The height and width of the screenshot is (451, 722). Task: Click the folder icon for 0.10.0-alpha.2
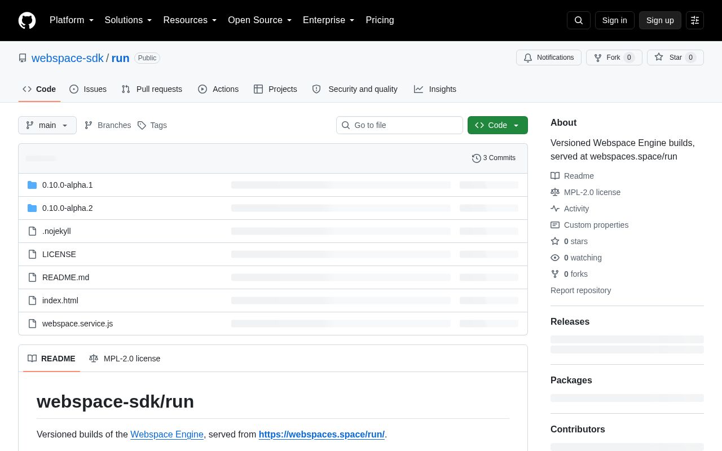32,208
